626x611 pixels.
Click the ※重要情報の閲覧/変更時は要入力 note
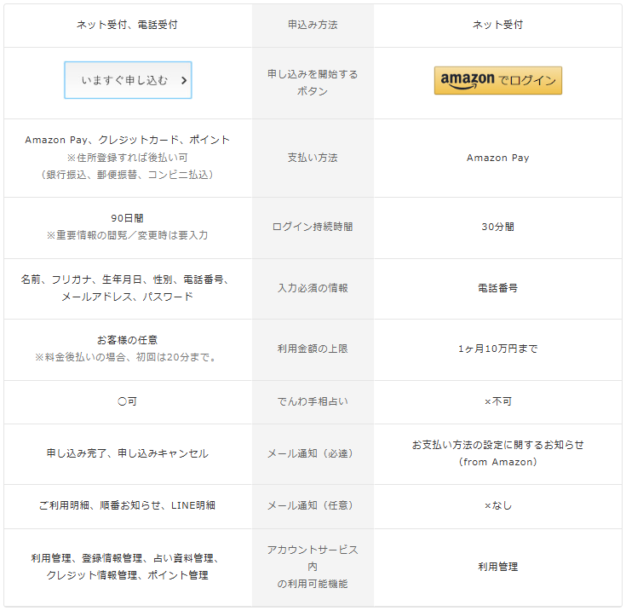(x=127, y=235)
